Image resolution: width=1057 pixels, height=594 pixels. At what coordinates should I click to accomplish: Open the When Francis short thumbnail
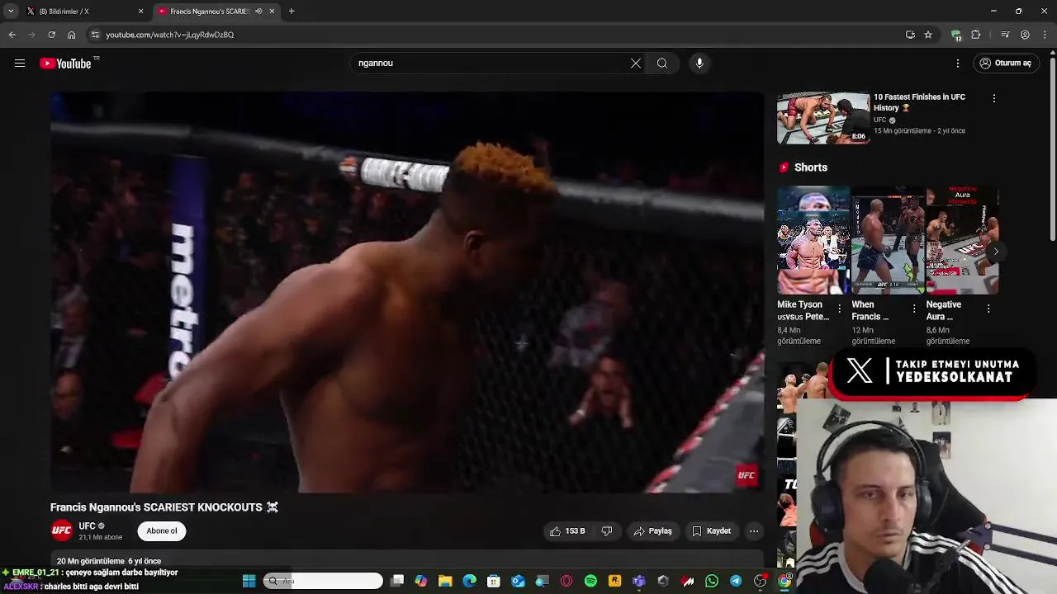point(888,240)
